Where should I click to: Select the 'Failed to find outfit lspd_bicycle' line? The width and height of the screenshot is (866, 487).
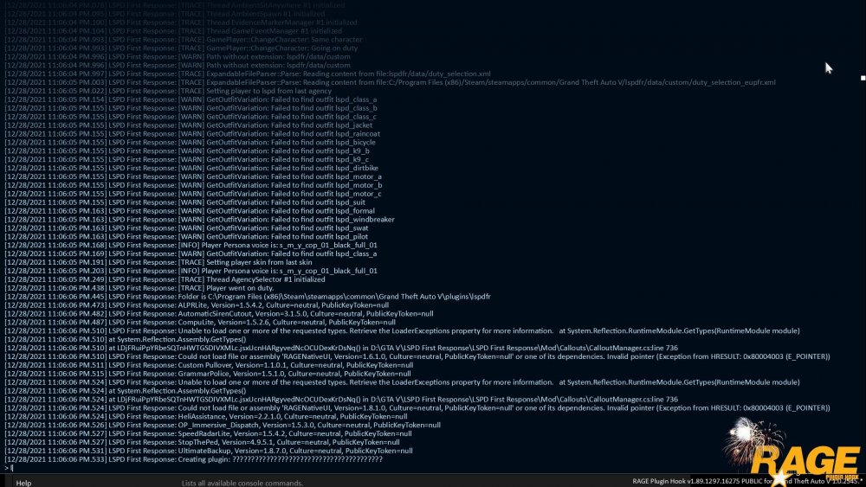tap(190, 143)
